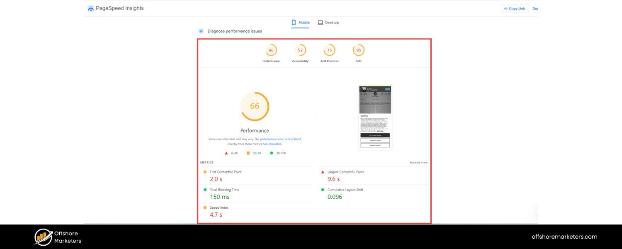The height and width of the screenshot is (249, 622).
Task: Click the large 66 Performance circle
Action: (255, 106)
